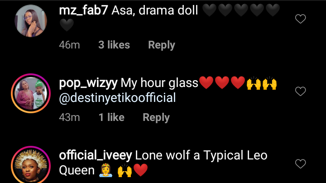Viewport: 326px width, 183px height.
Task: Click the 43m timestamp
Action: [x=69, y=117]
